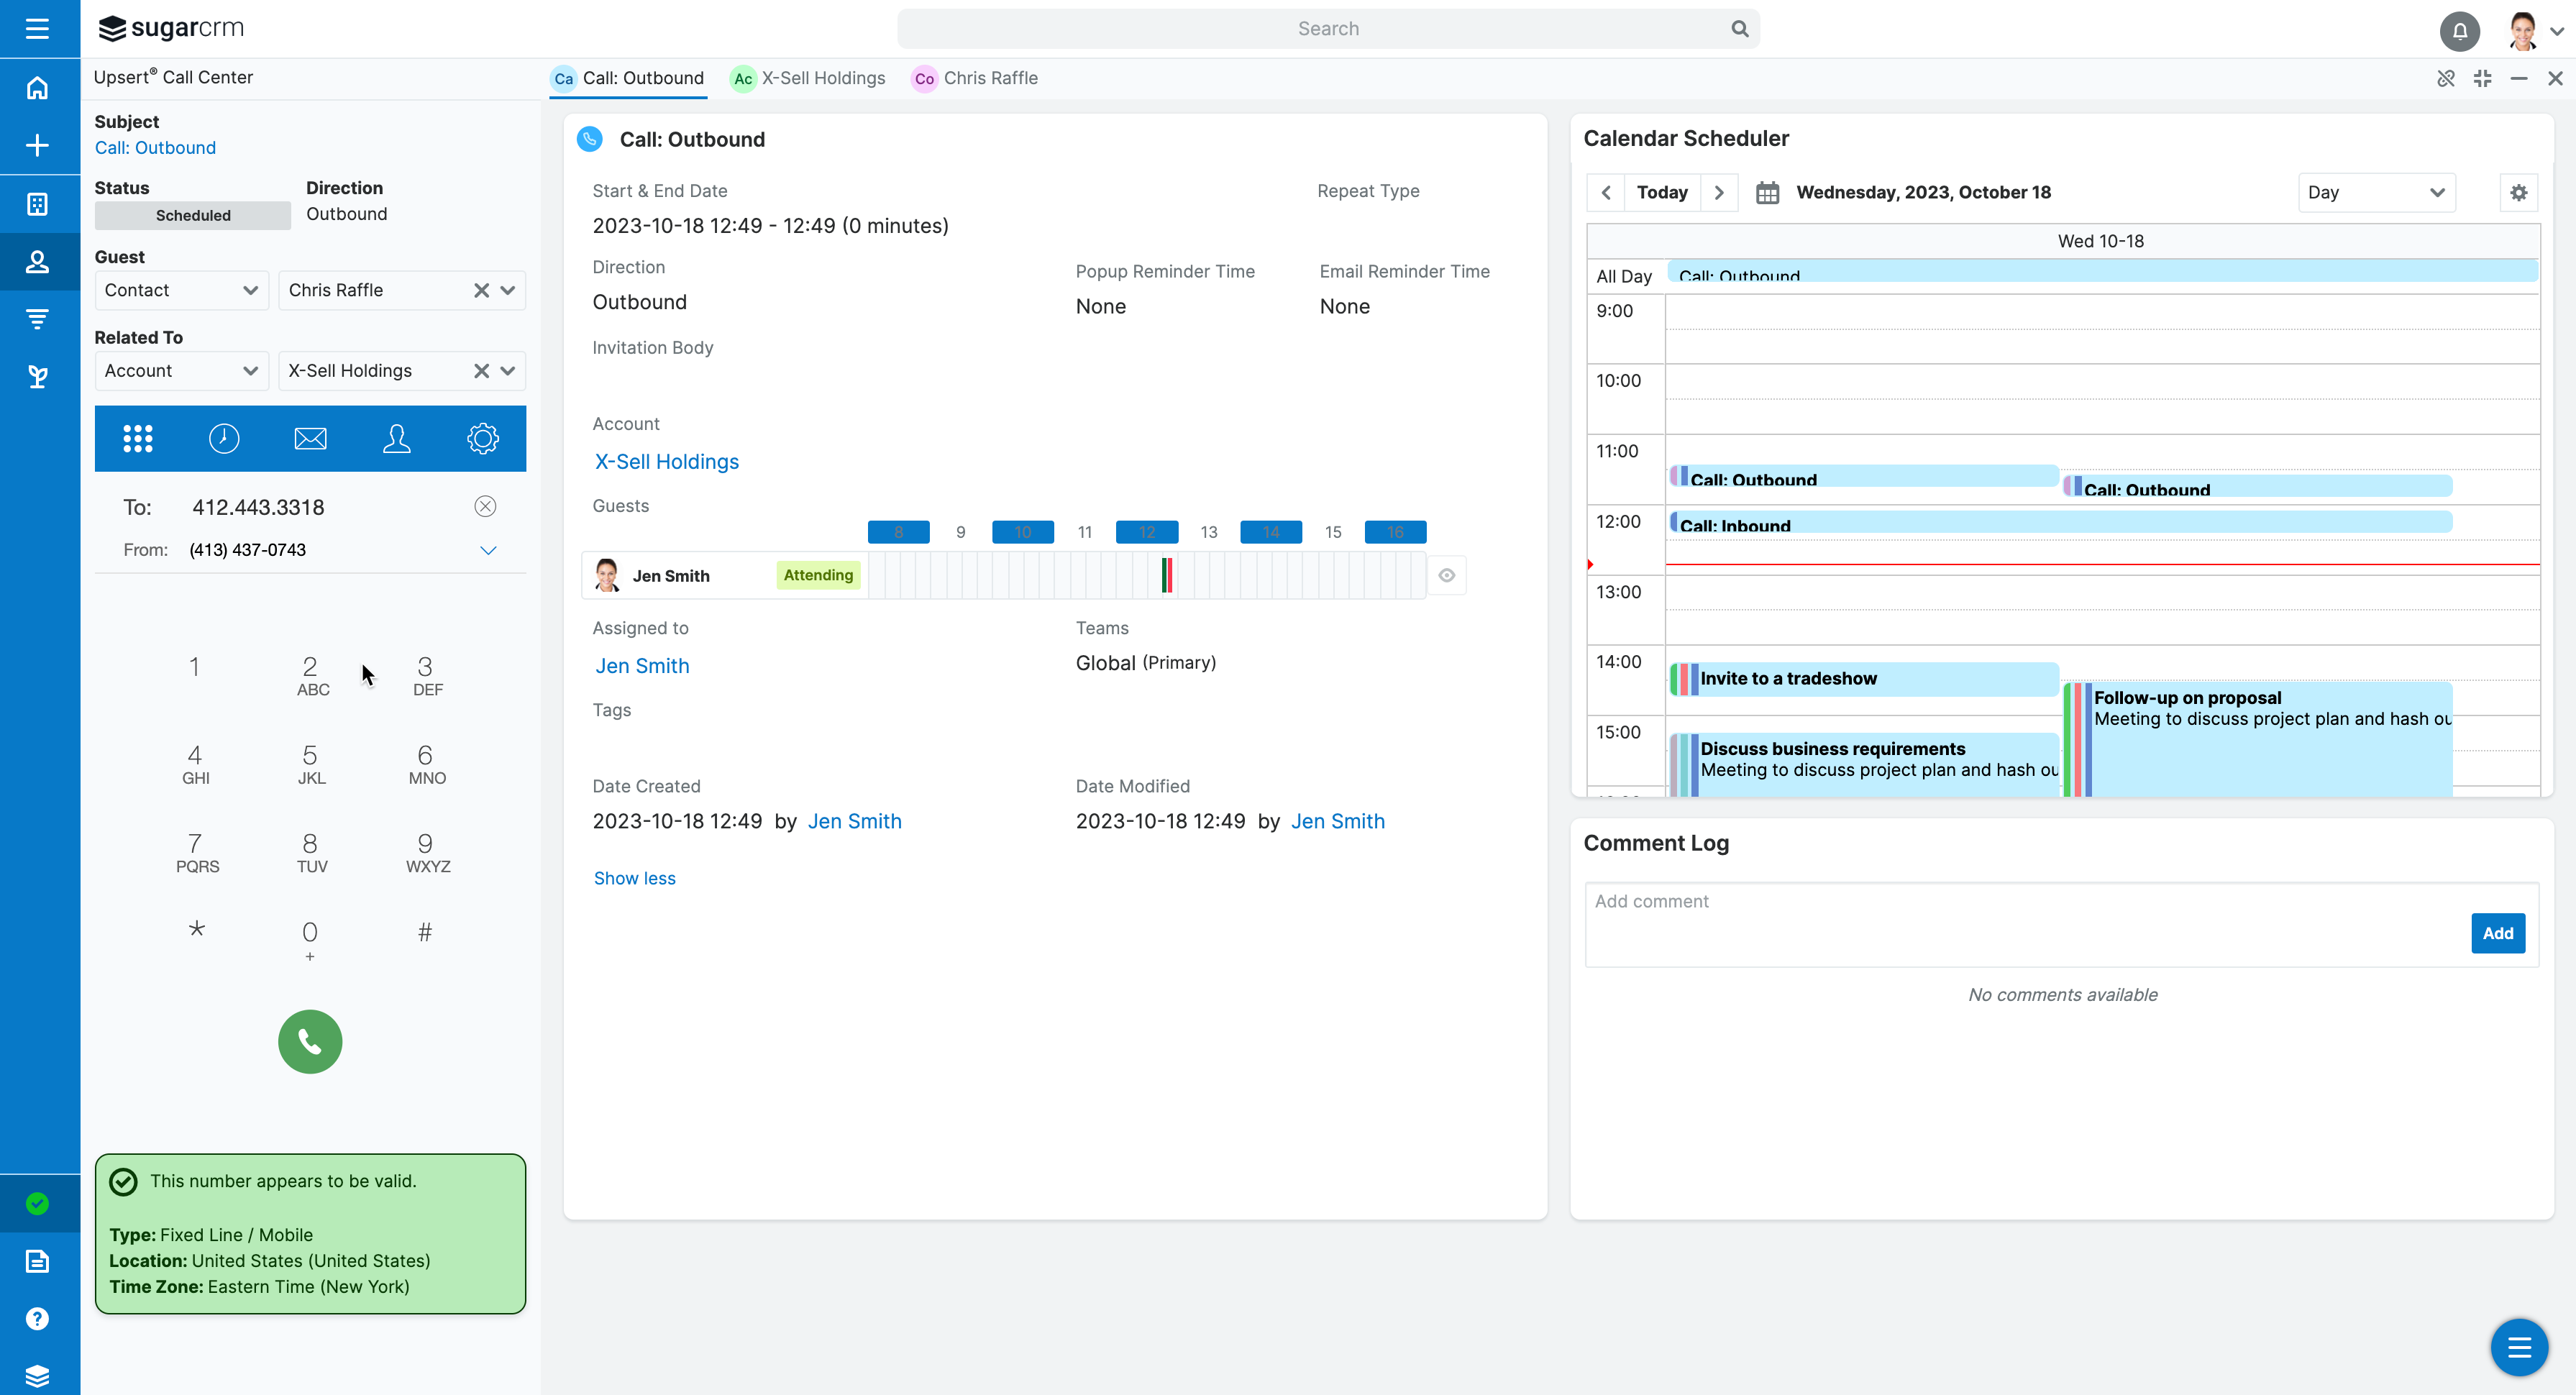Open call history clock icon
Viewport: 2576px width, 1395px height.
click(x=224, y=438)
